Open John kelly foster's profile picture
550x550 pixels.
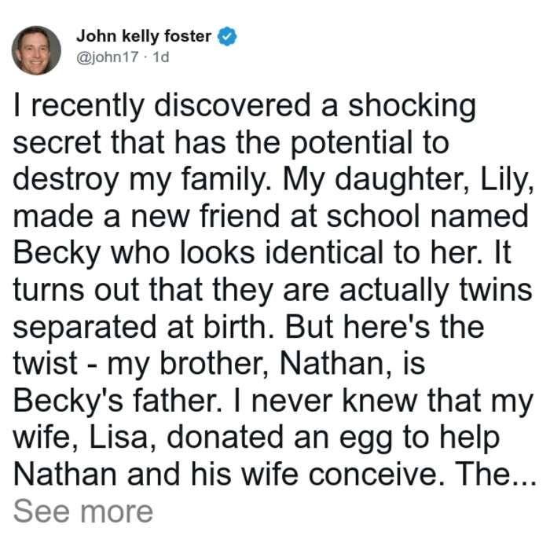click(36, 50)
